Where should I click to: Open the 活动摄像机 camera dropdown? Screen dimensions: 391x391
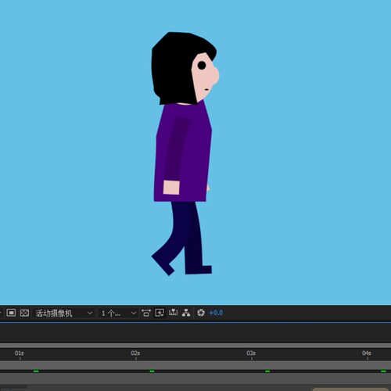pyautogui.click(x=63, y=313)
